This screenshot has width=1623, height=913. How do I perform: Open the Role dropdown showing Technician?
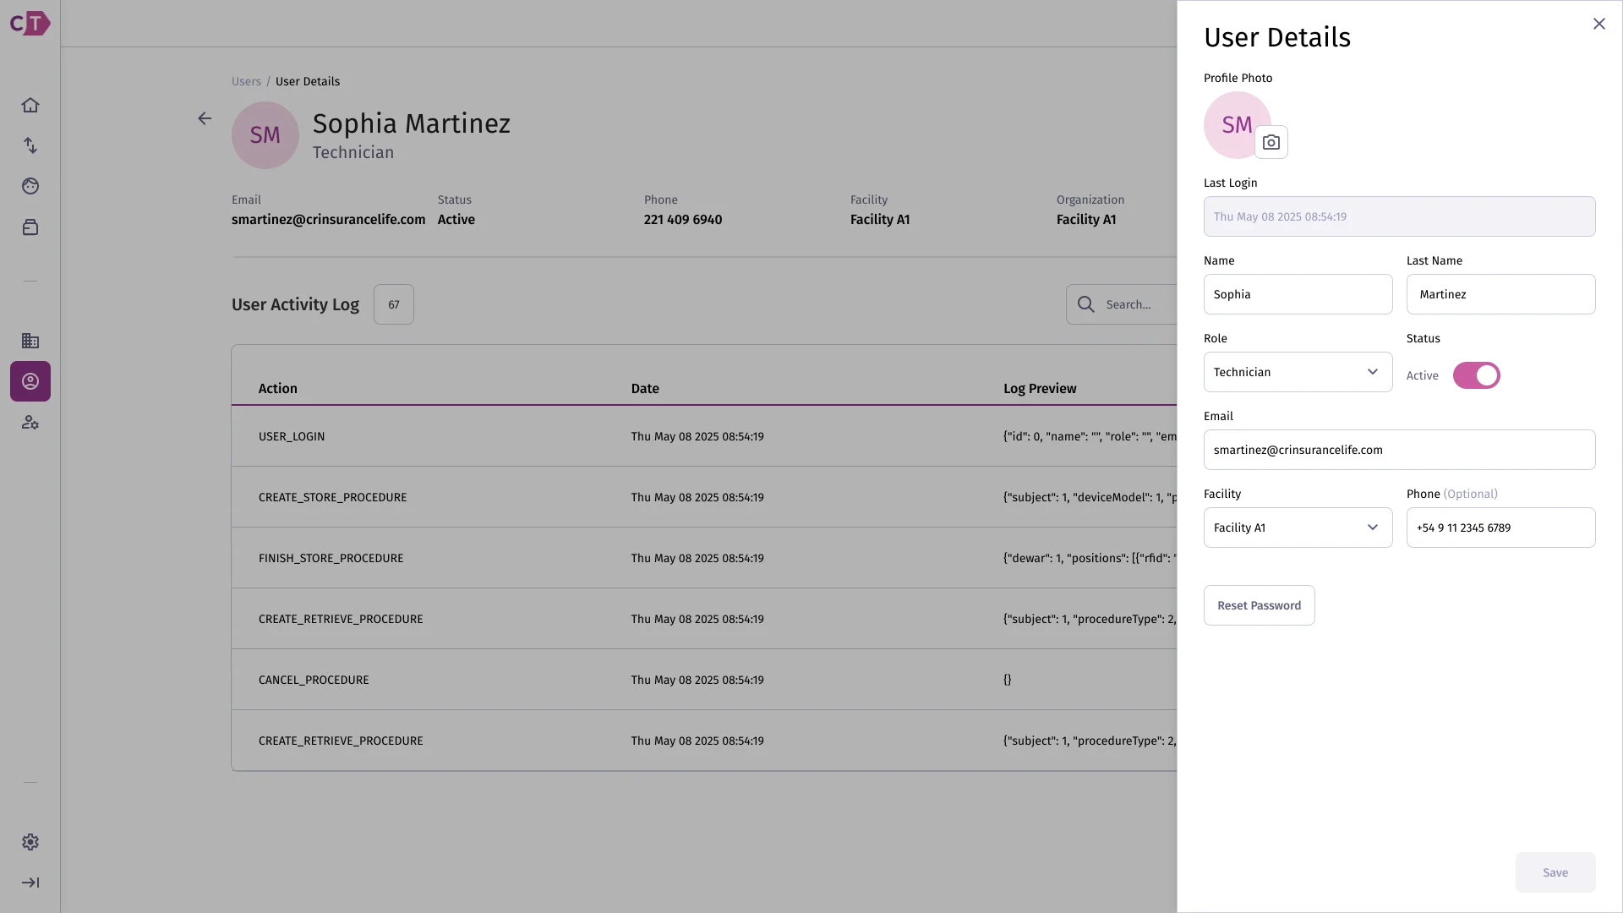(1298, 372)
